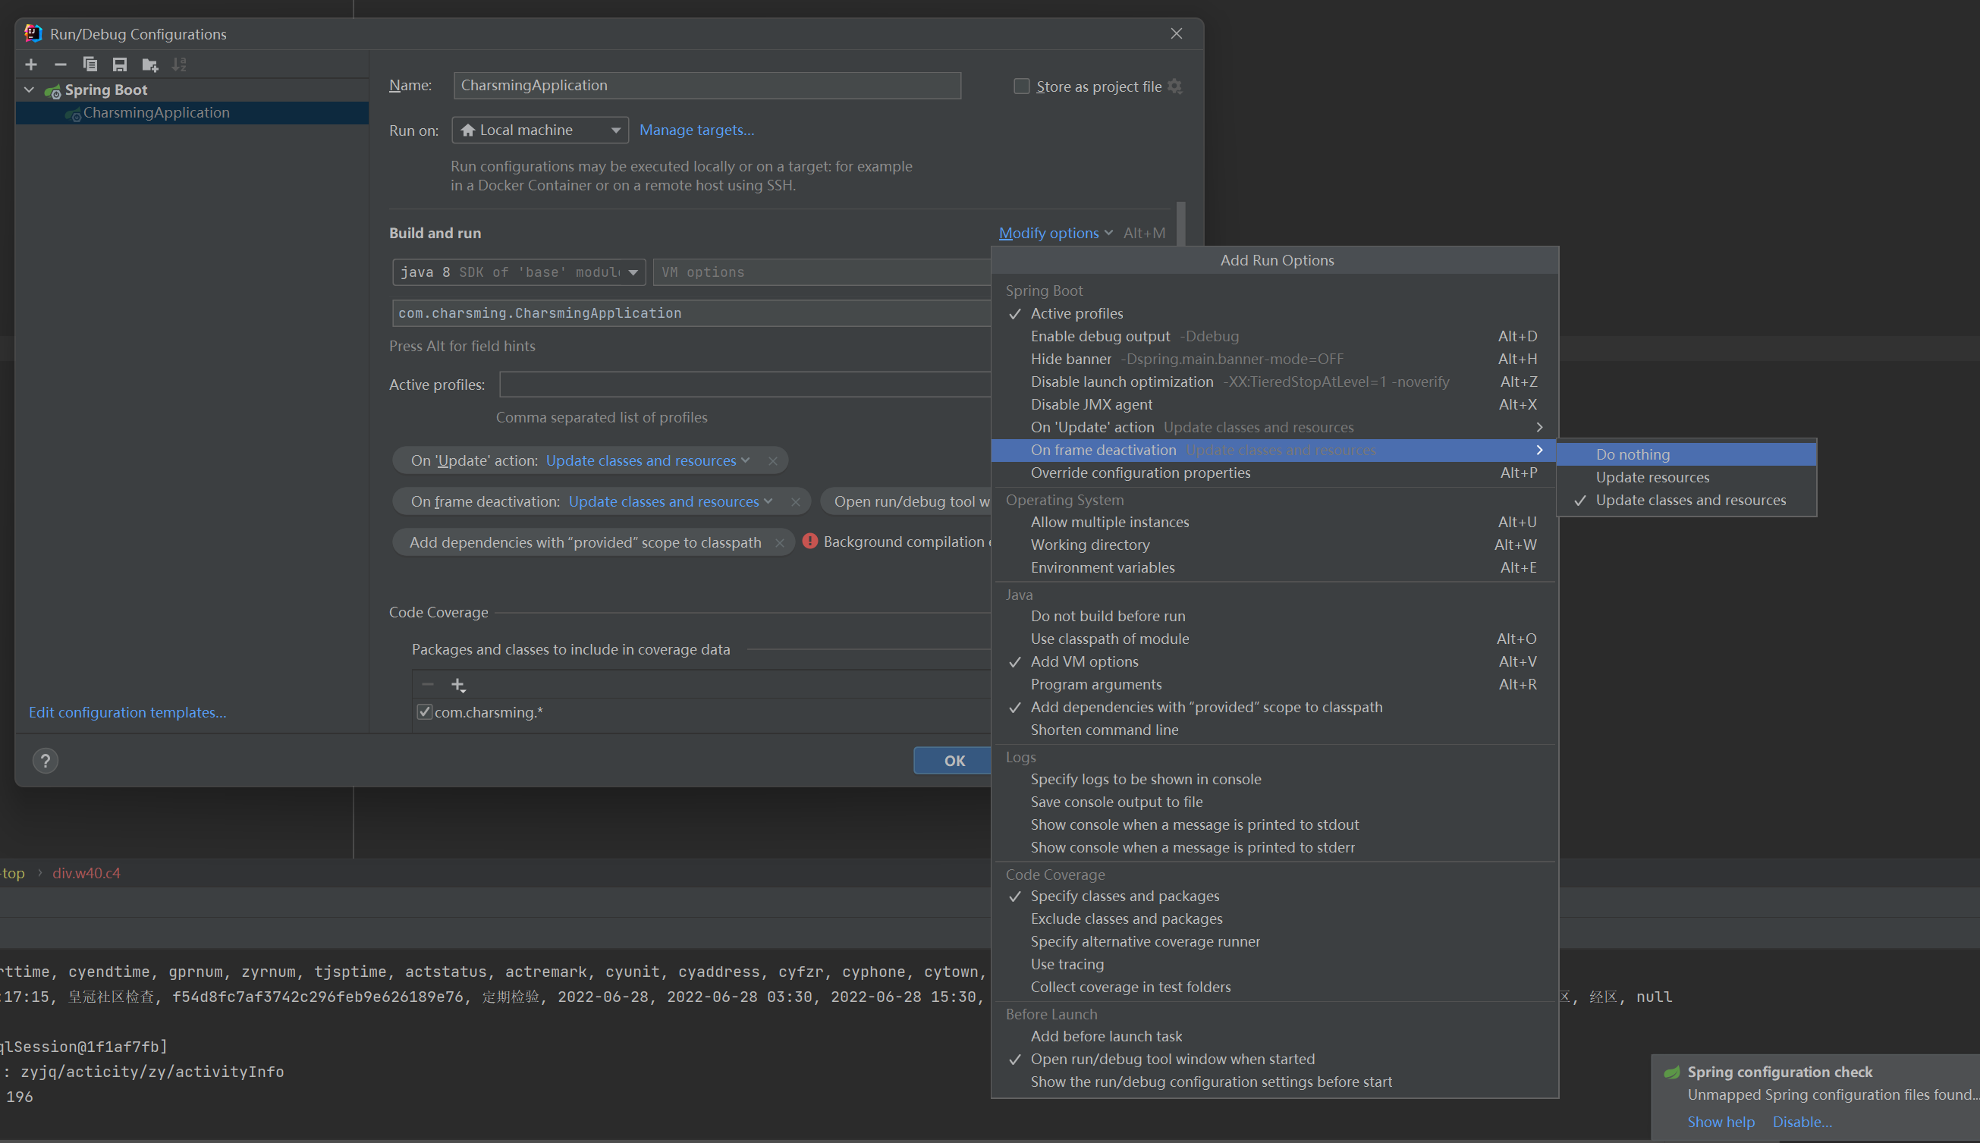Toggle 'provided' scope dependencies in the menu
The image size is (1980, 1143).
[x=1274, y=708]
